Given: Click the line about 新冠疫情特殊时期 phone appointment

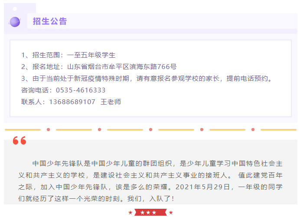Looking at the screenshot, I should [x=147, y=78].
